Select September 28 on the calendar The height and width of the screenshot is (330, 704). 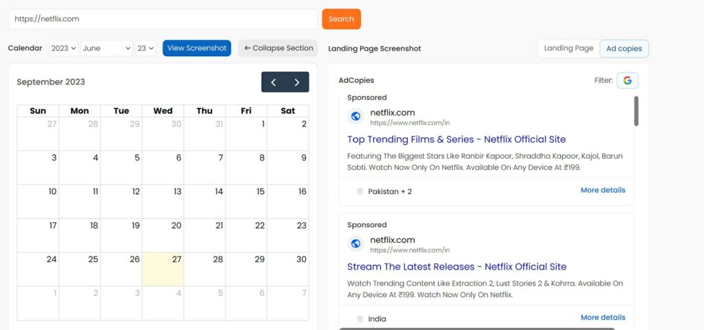point(204,269)
